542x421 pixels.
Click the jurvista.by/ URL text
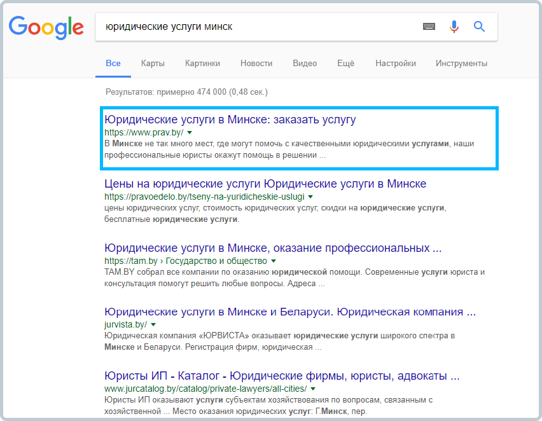coord(126,324)
